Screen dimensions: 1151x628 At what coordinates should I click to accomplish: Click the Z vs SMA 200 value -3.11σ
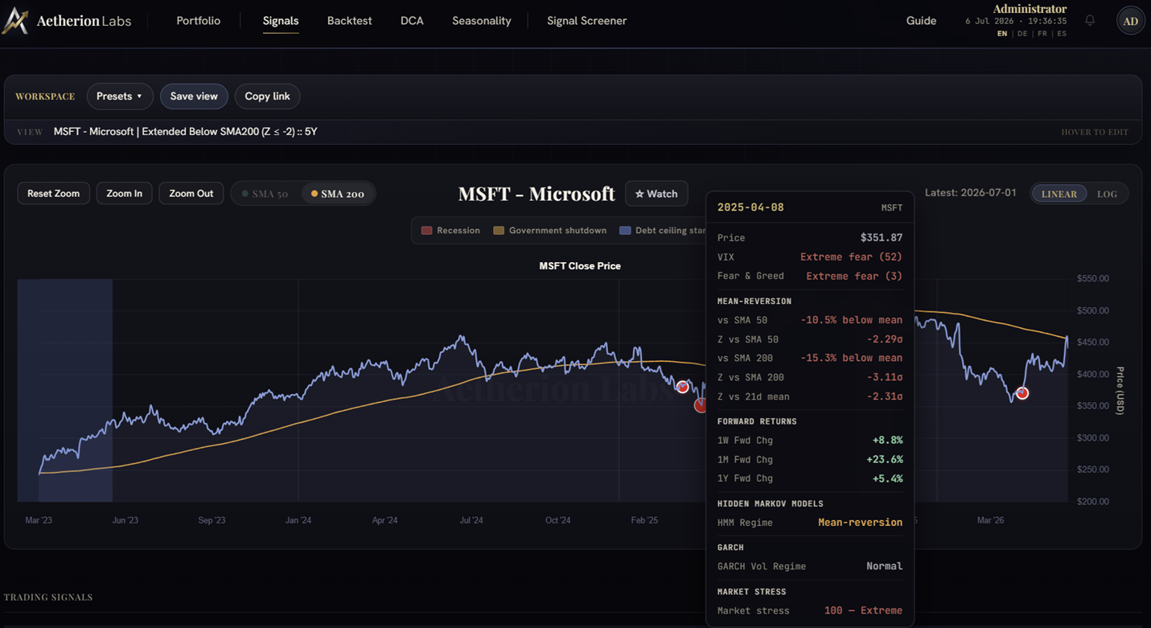[885, 377]
